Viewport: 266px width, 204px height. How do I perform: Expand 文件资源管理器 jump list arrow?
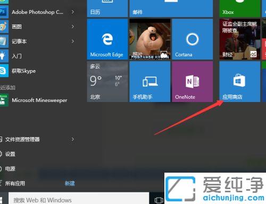coord(72,139)
